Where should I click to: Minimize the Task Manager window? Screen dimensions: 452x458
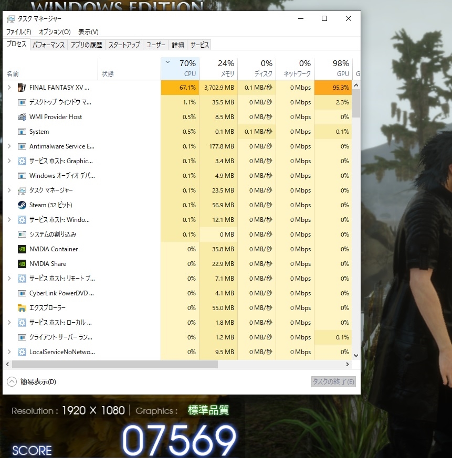[301, 18]
